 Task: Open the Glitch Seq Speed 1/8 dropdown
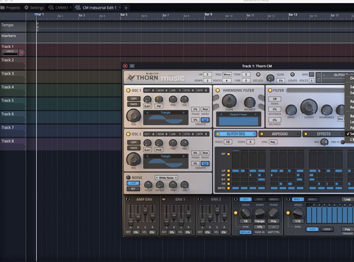pos(228,142)
